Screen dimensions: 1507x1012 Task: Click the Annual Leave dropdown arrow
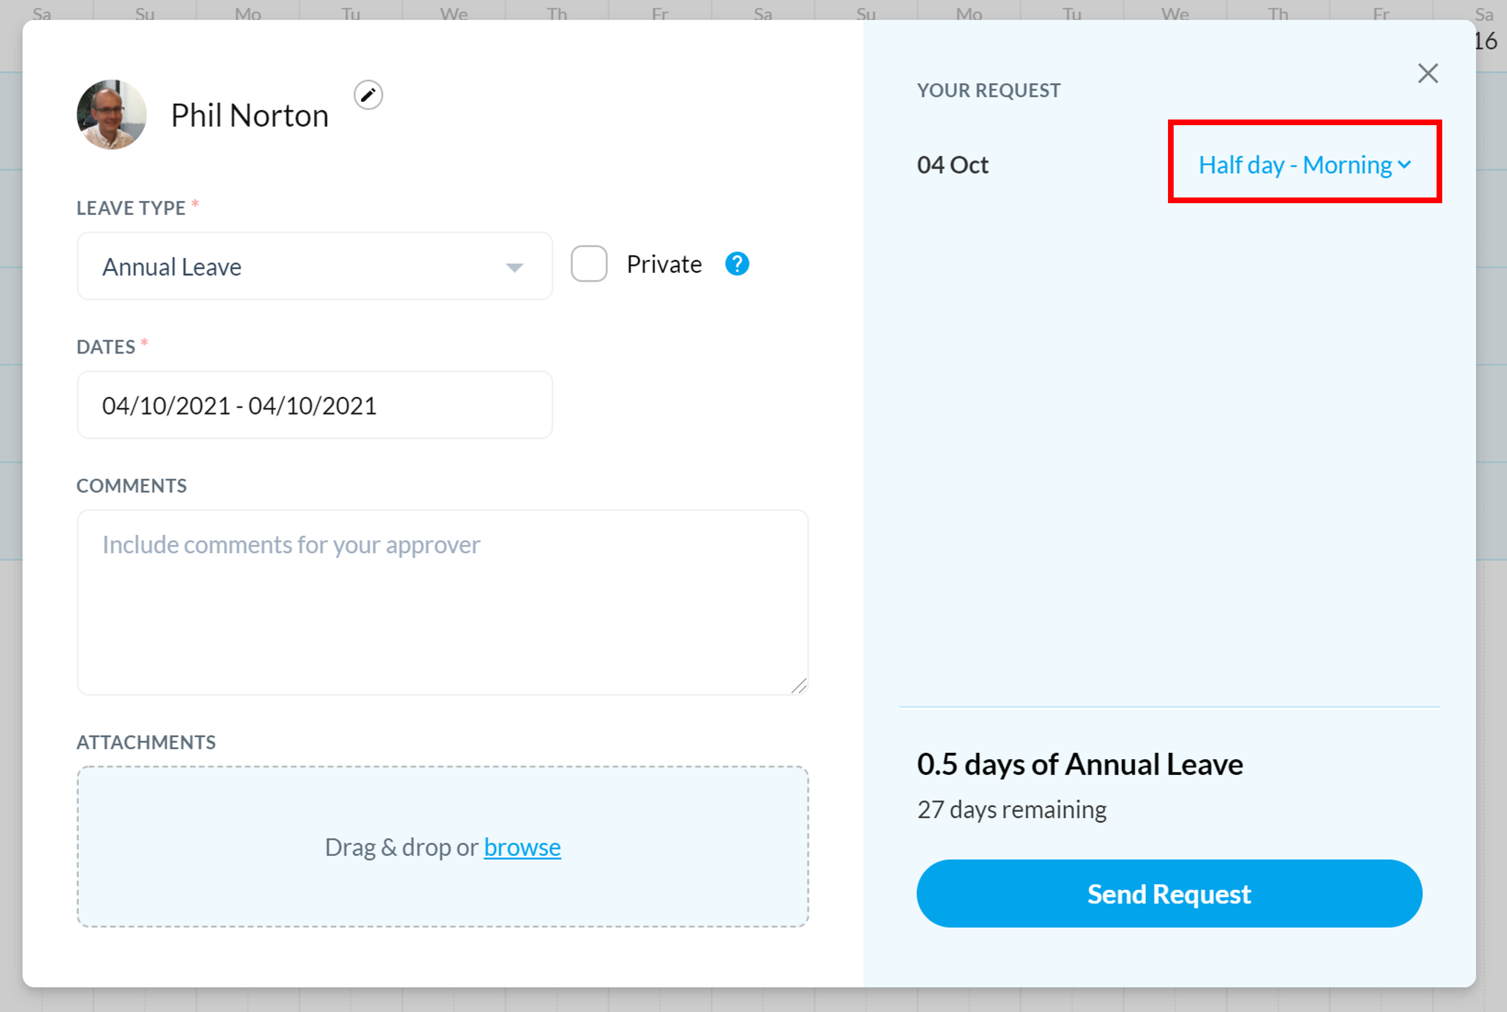coord(514,267)
